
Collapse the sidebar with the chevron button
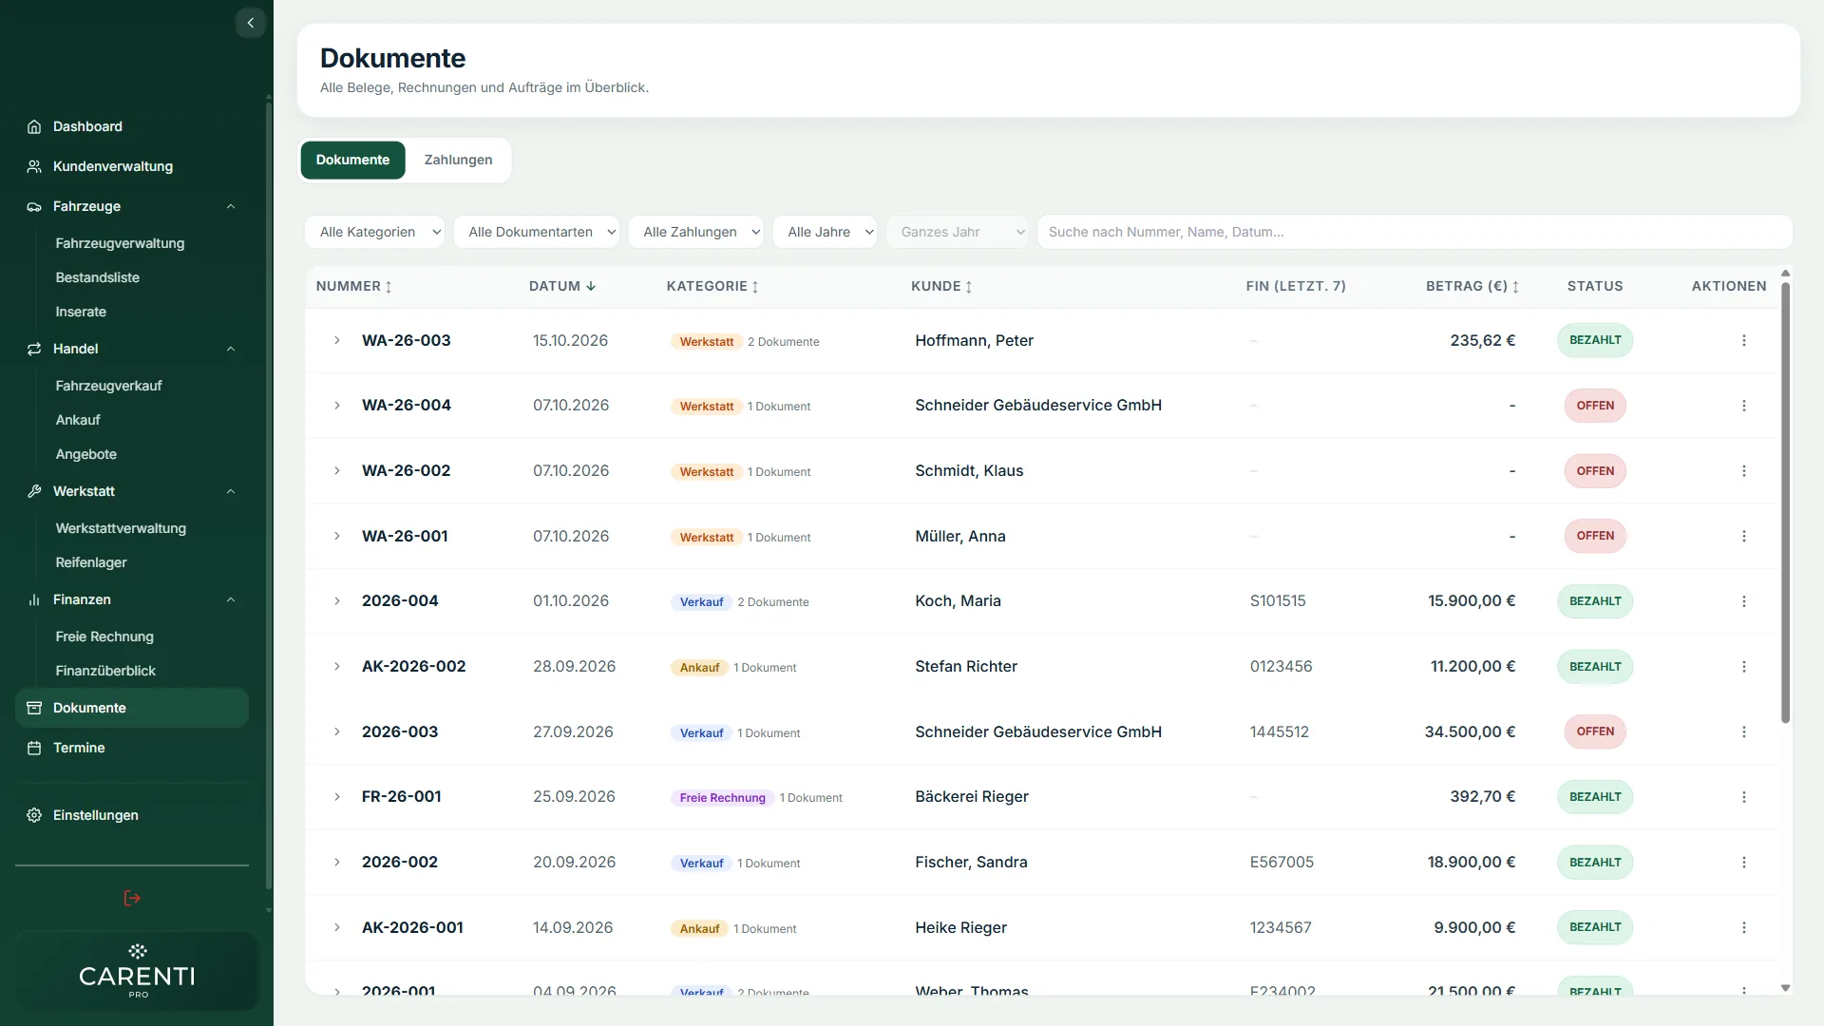click(250, 23)
